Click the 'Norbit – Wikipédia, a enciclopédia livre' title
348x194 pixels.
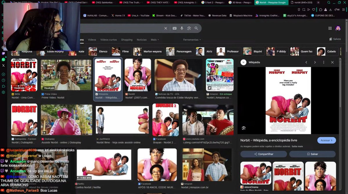[x=269, y=140]
